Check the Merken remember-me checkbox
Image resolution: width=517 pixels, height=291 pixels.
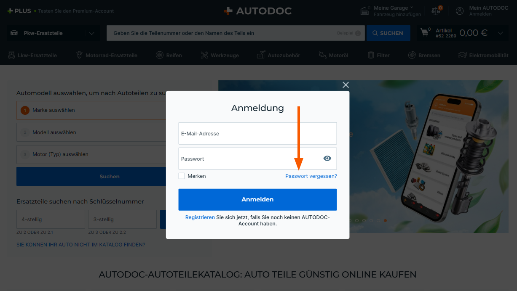click(x=182, y=176)
